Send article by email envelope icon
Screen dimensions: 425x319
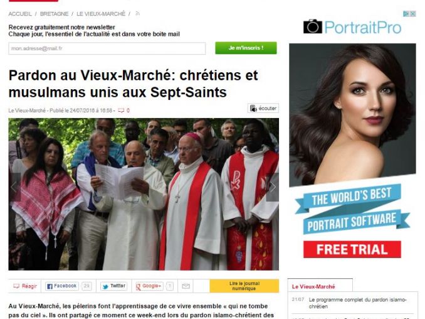[x=186, y=286]
